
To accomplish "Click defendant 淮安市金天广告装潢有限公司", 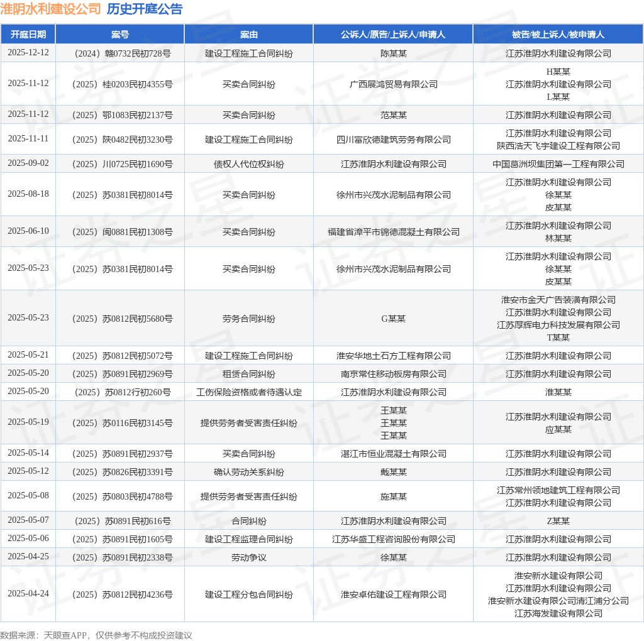I will (558, 300).
